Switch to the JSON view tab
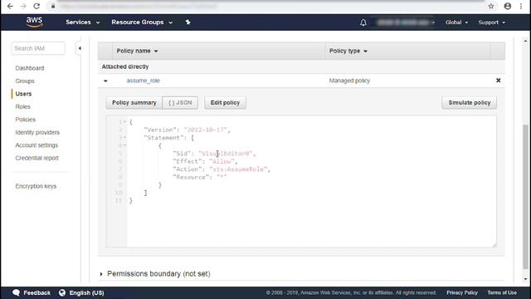This screenshot has width=531, height=299. (x=180, y=103)
